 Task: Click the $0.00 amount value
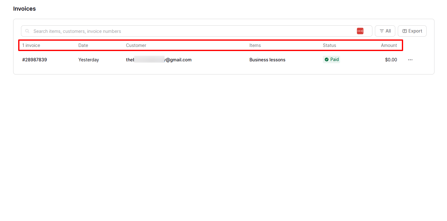point(391,60)
